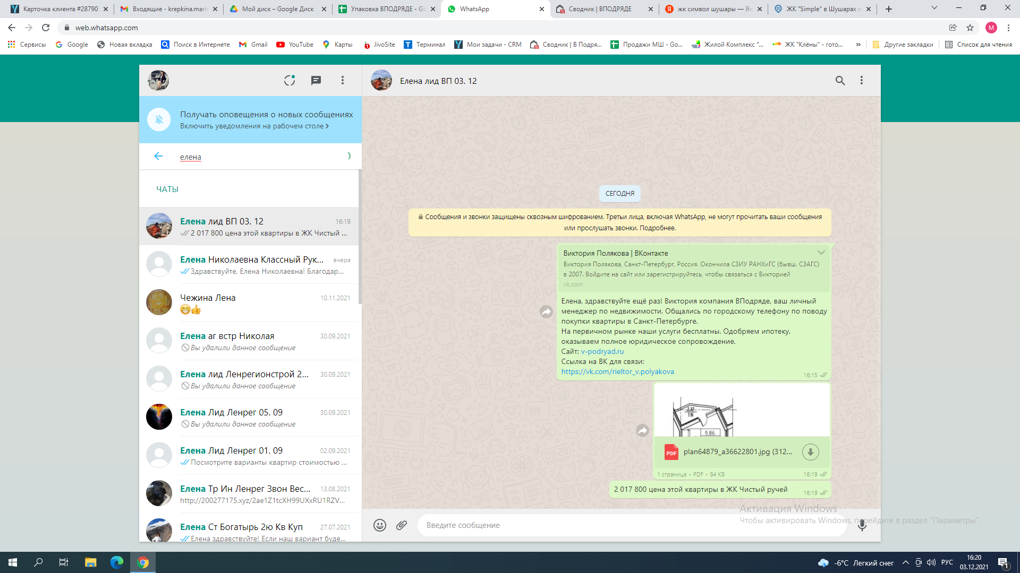This screenshot has width=1020, height=573.
Task: Switch to Сводник ВПОДРЯДЕ browser tab
Action: [599, 9]
